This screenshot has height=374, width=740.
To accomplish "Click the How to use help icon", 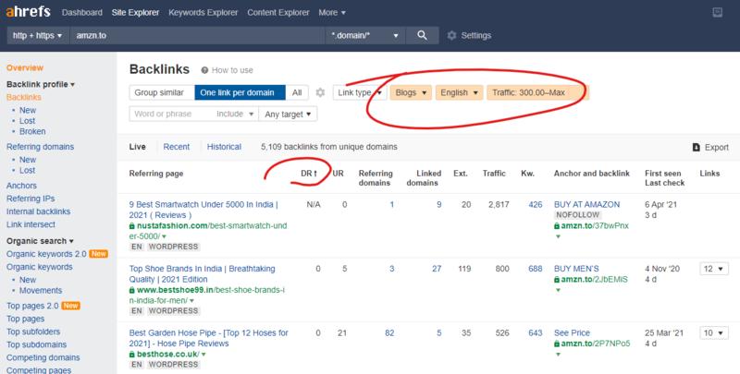I will pos(203,69).
